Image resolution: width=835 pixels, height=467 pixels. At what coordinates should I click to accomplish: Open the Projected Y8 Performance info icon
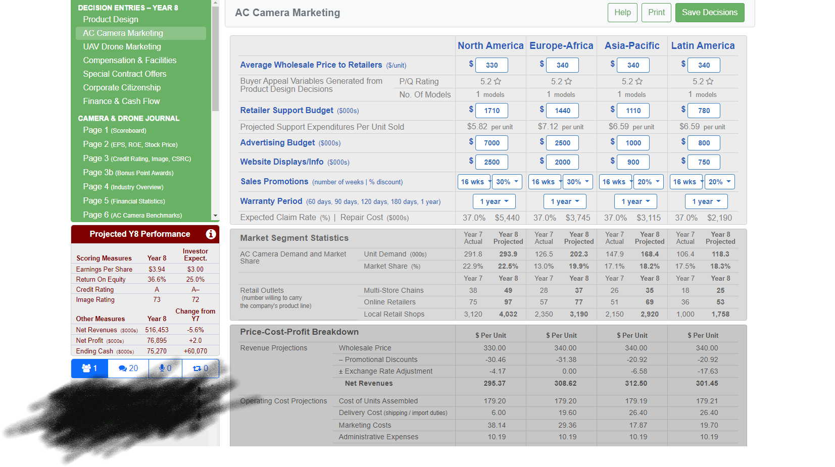[x=211, y=234]
